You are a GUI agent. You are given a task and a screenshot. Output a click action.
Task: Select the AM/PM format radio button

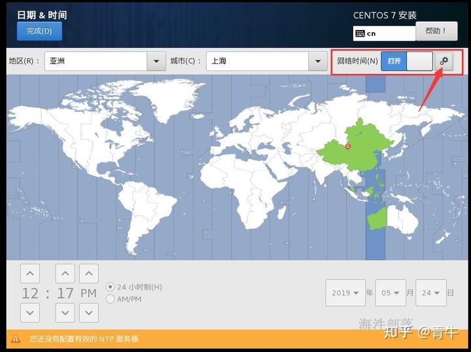click(111, 299)
